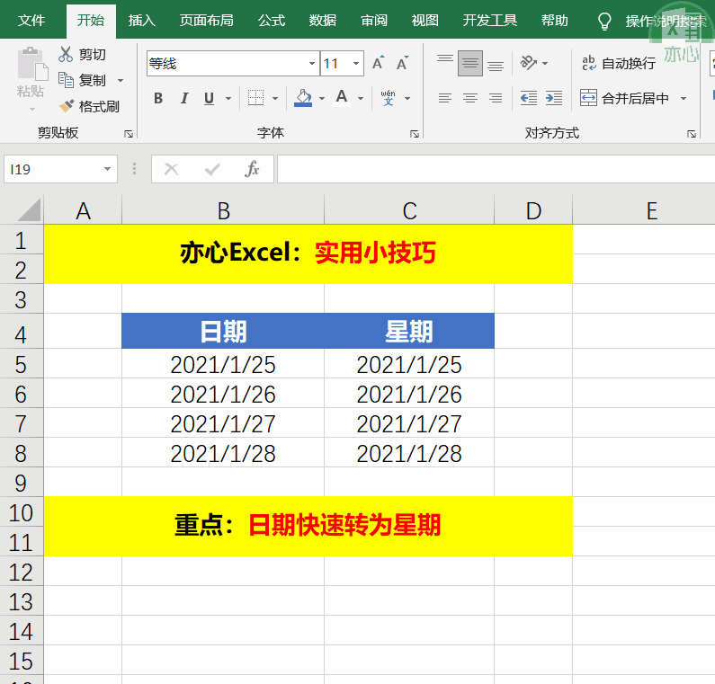Switch to the 页面布局 Page Layout tab
Screen dimensions: 715x684
206,21
